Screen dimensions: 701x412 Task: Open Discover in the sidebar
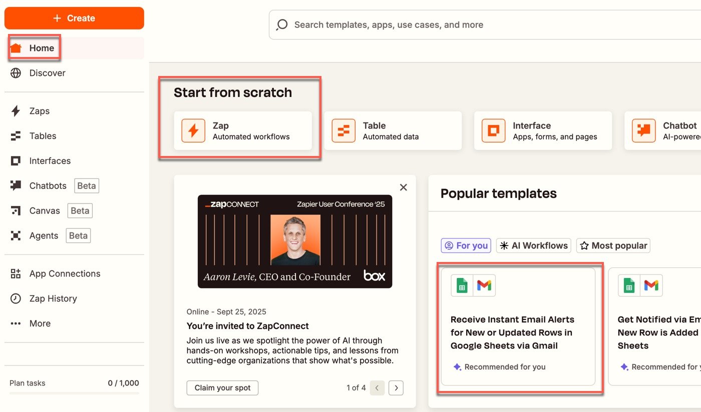coord(74,73)
